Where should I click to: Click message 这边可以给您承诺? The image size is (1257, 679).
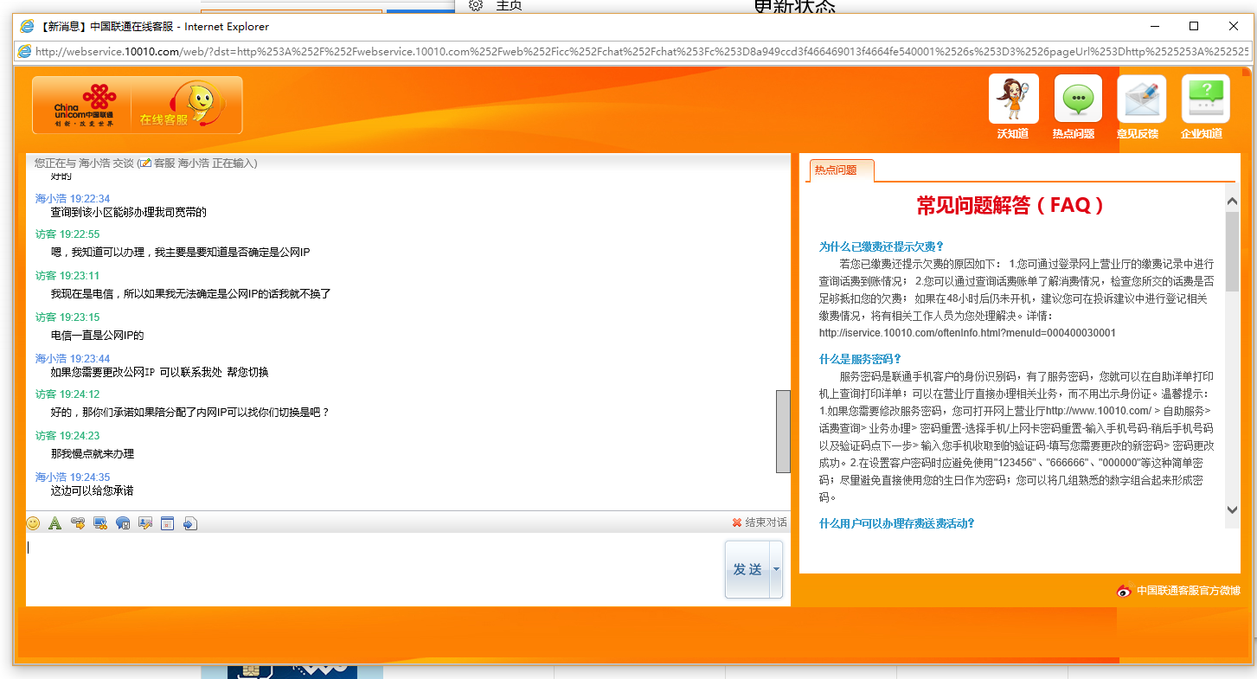(92, 490)
